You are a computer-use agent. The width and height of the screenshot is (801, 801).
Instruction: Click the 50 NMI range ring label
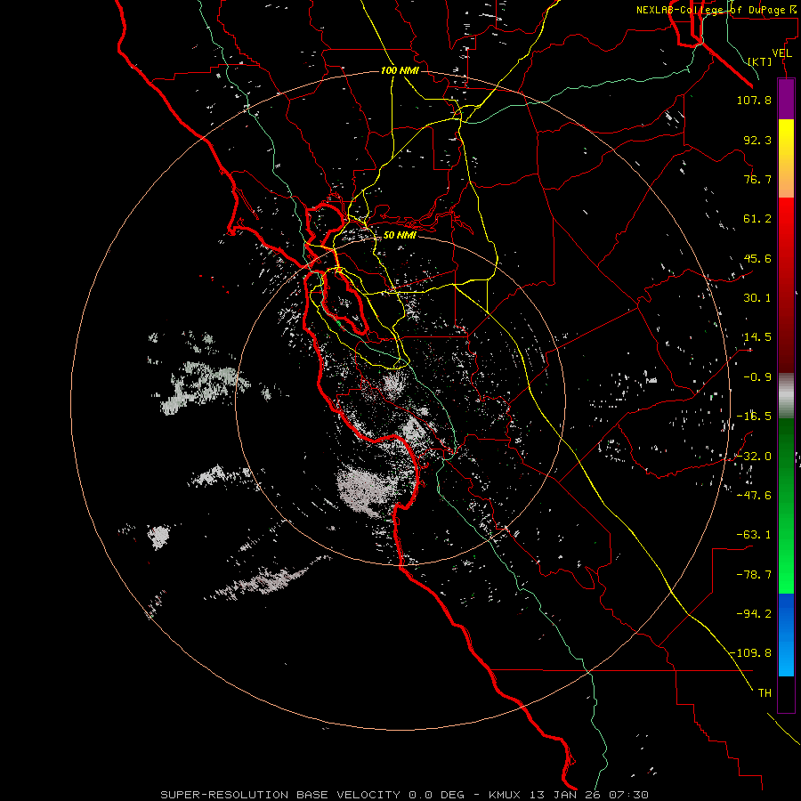[x=400, y=235]
